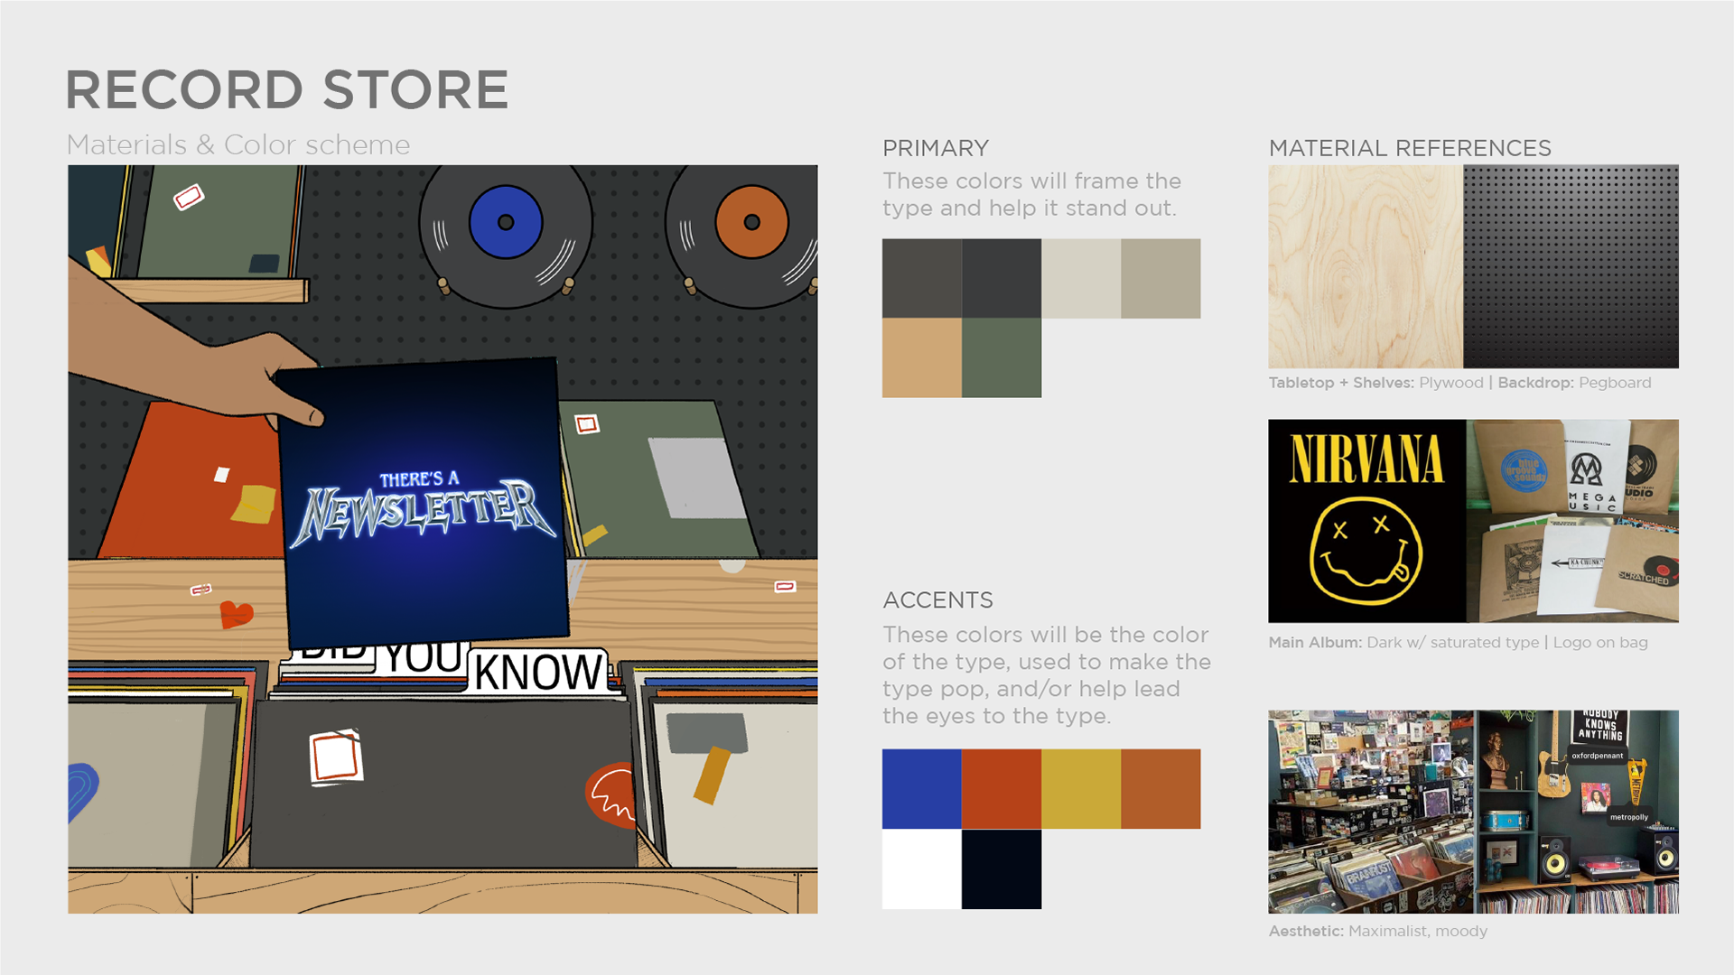The height and width of the screenshot is (975, 1734).
Task: Click the red heart sticker on tabletop
Action: click(x=237, y=615)
